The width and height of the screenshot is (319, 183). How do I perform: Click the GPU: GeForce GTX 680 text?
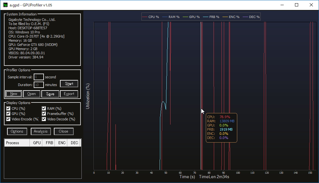[33, 45]
